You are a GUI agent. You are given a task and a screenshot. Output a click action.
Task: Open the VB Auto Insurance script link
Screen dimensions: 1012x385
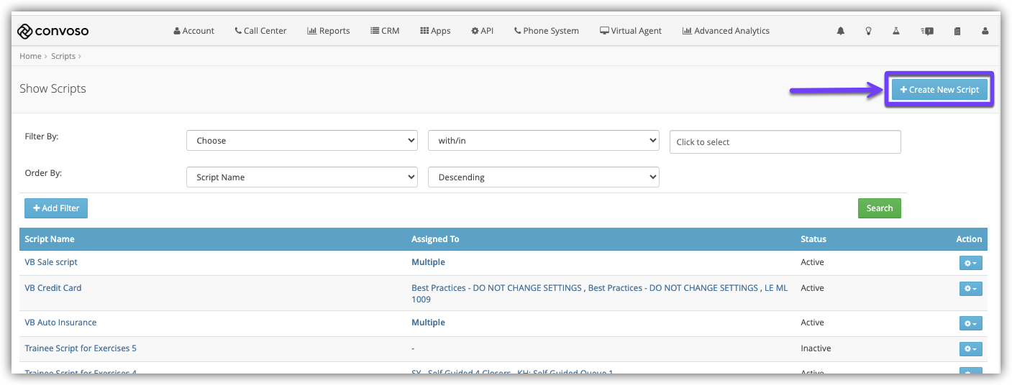click(60, 323)
